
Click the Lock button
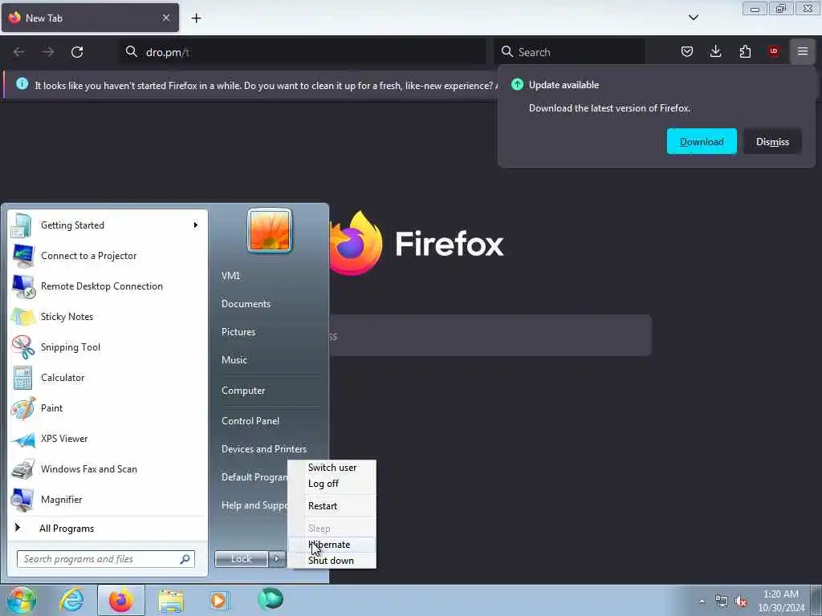tap(241, 559)
